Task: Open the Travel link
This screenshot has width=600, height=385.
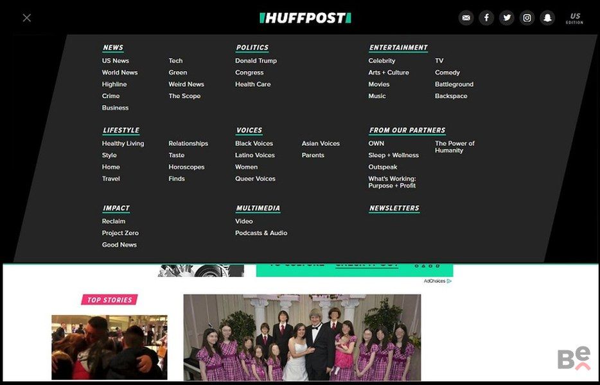Action: [111, 178]
